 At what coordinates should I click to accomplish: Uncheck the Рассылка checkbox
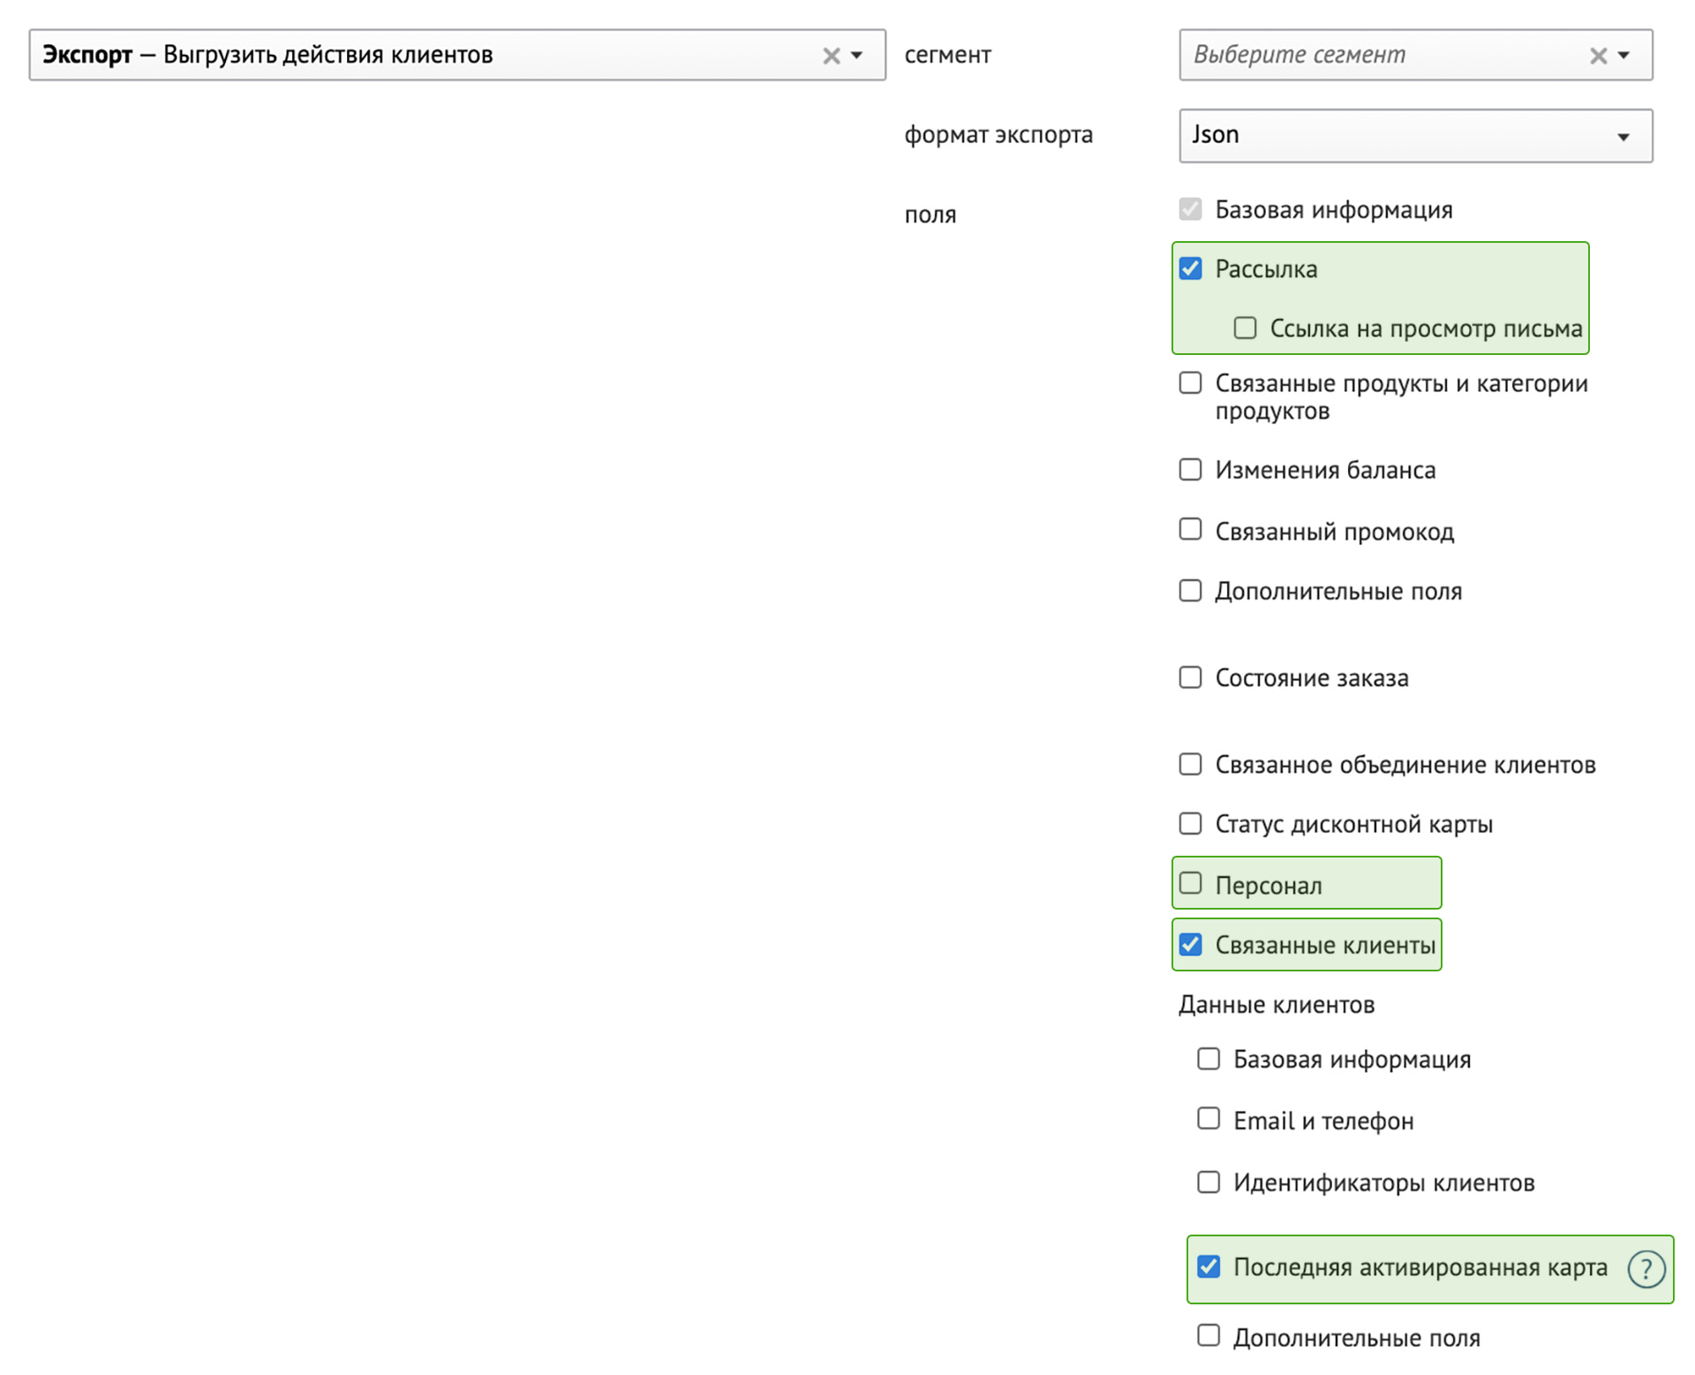(1191, 268)
